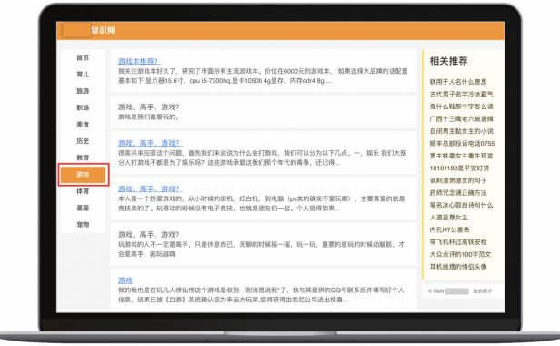The width and height of the screenshot is (560, 346).
Task: Select the 教育 menu item
Action: coord(83,158)
